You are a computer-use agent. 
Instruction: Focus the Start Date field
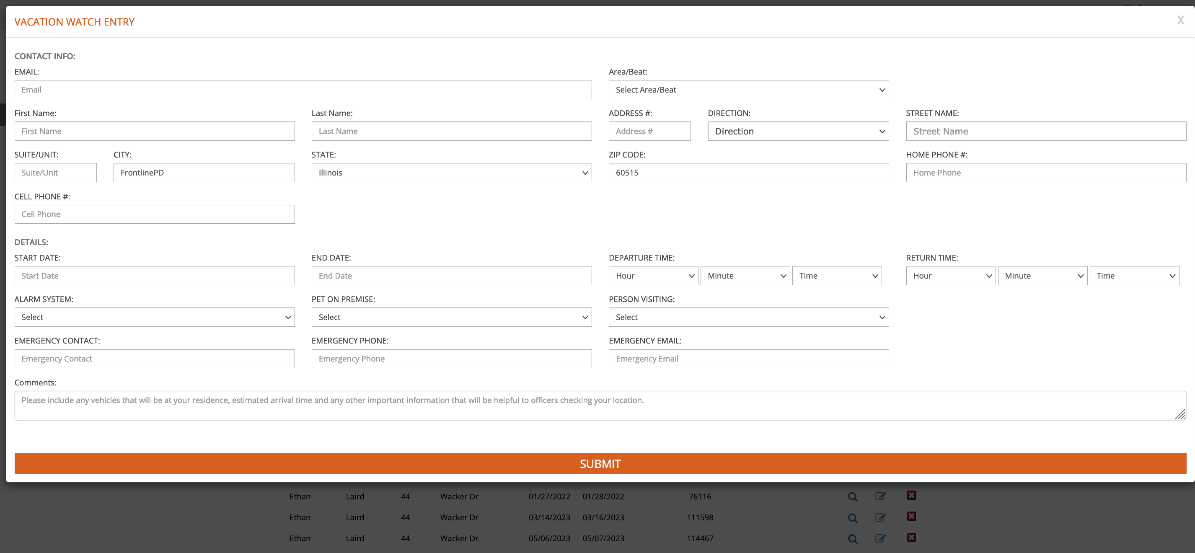[x=155, y=276]
